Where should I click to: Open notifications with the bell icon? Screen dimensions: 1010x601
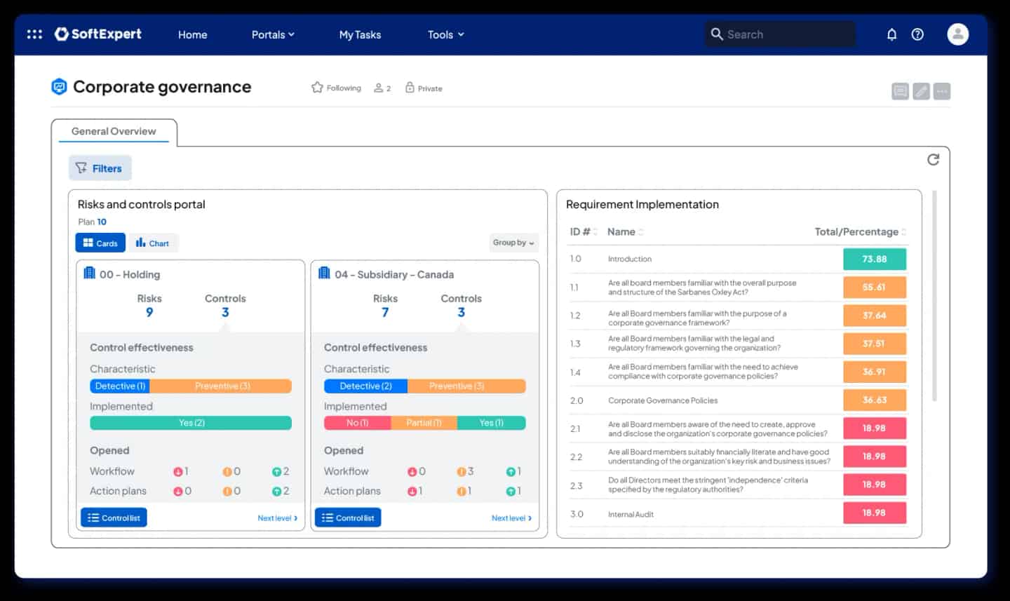[x=891, y=34]
